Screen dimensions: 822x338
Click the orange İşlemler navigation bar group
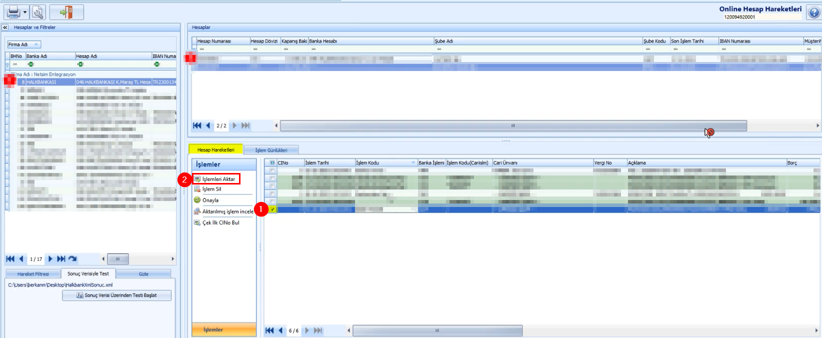click(x=224, y=329)
